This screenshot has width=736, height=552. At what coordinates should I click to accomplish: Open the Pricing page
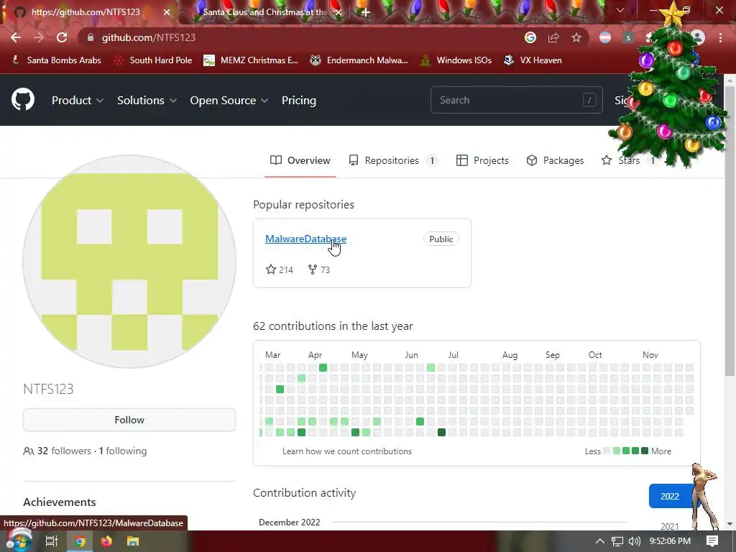pos(299,100)
